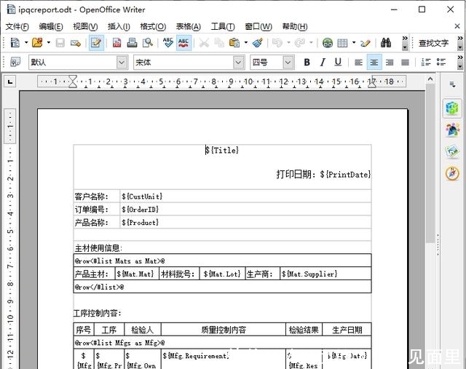
Task: Click the tab stop type selector
Action: click(10, 82)
